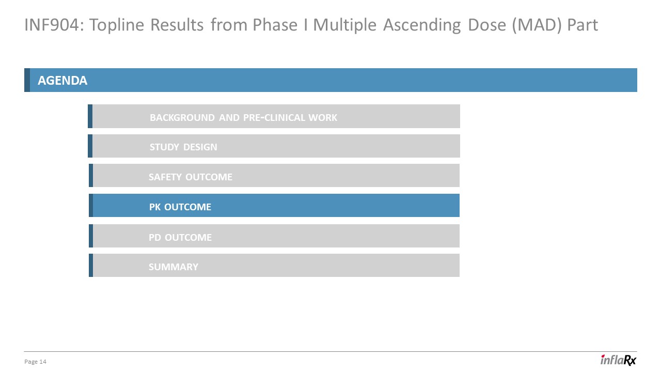This screenshot has height=372, width=661.
Task: Go to the Safety Outcome section
Action: point(191,177)
